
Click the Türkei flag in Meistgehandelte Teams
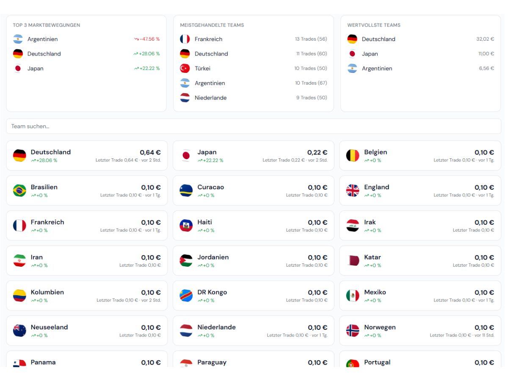click(x=185, y=68)
